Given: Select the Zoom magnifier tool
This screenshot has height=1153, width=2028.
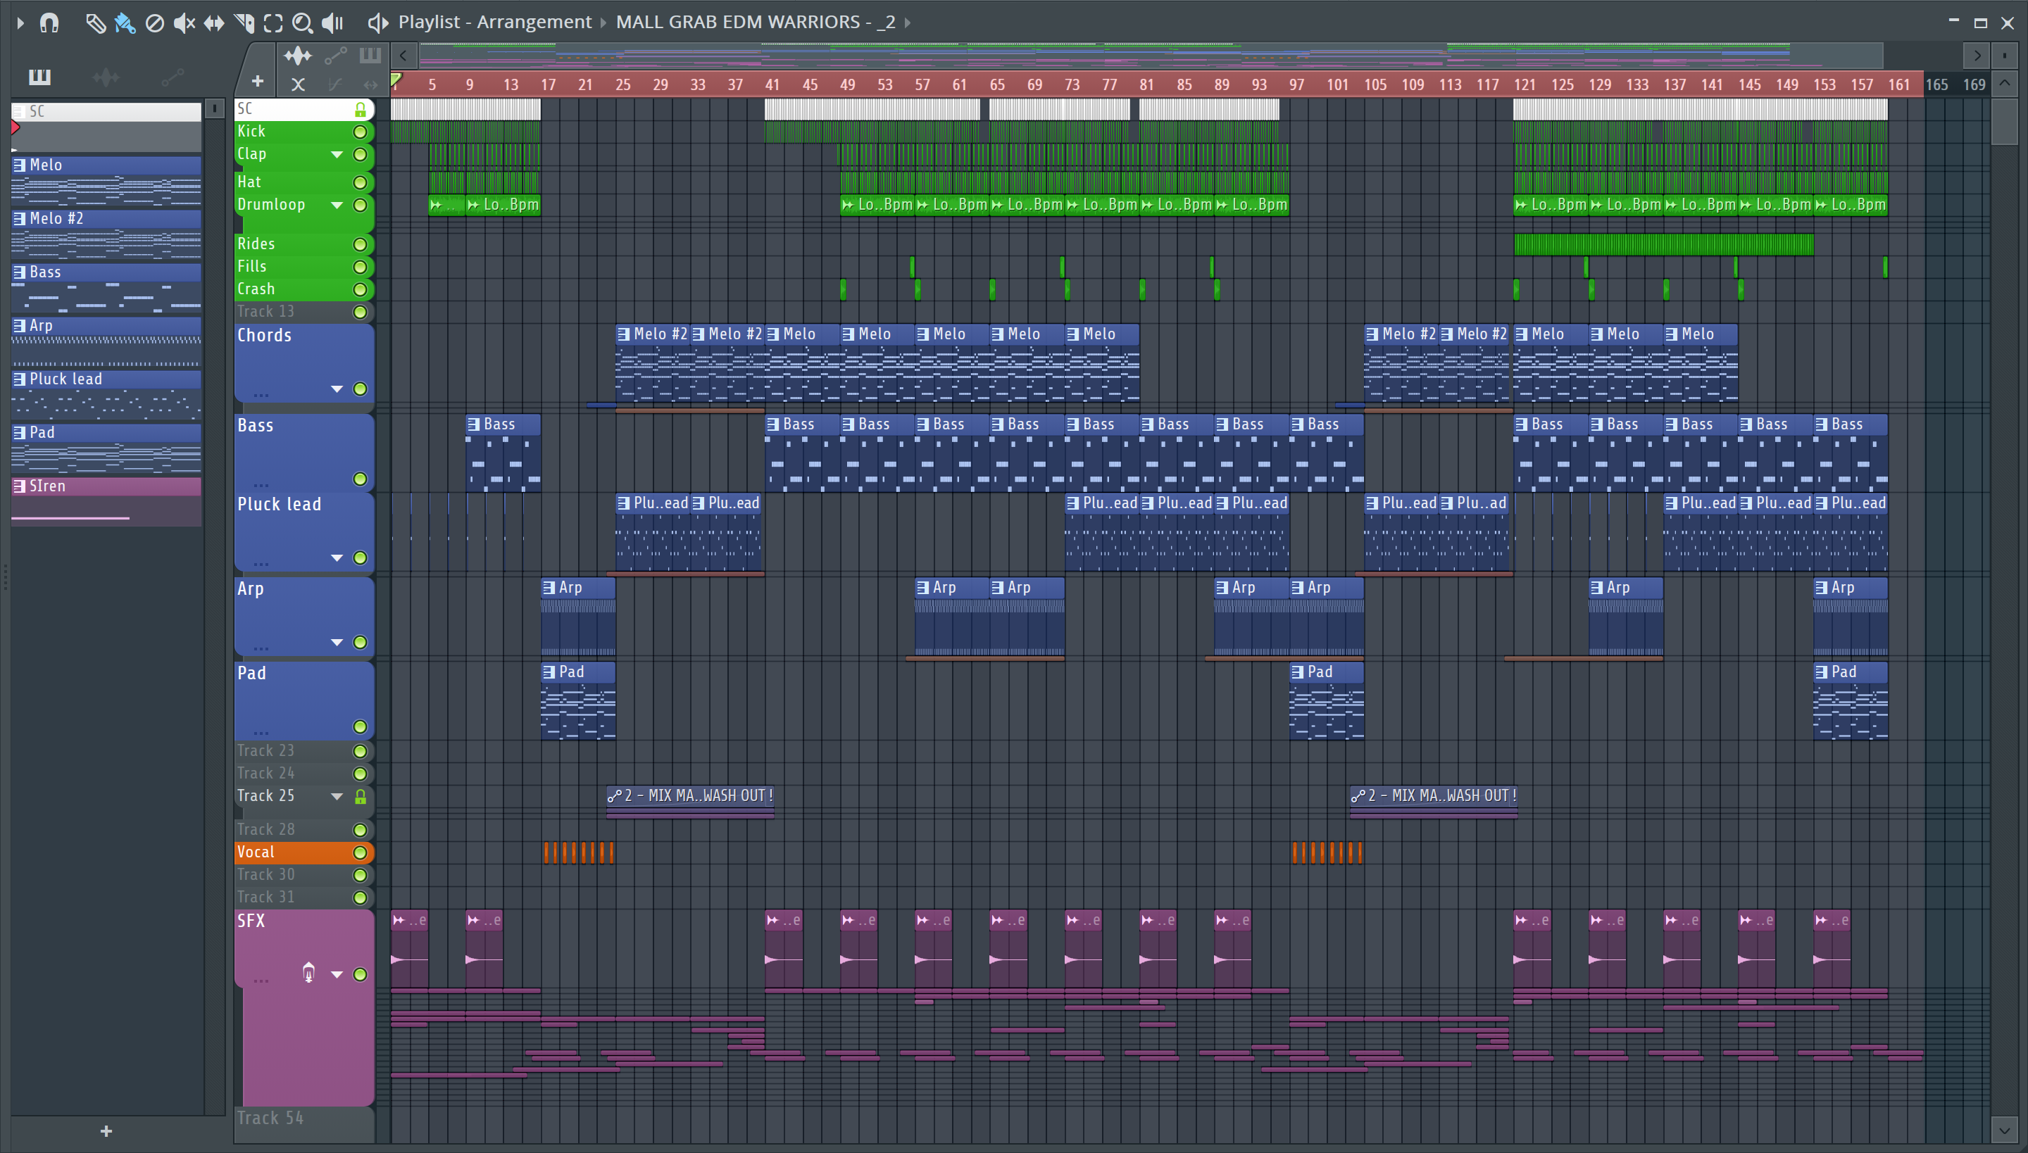Looking at the screenshot, I should click(x=302, y=23).
